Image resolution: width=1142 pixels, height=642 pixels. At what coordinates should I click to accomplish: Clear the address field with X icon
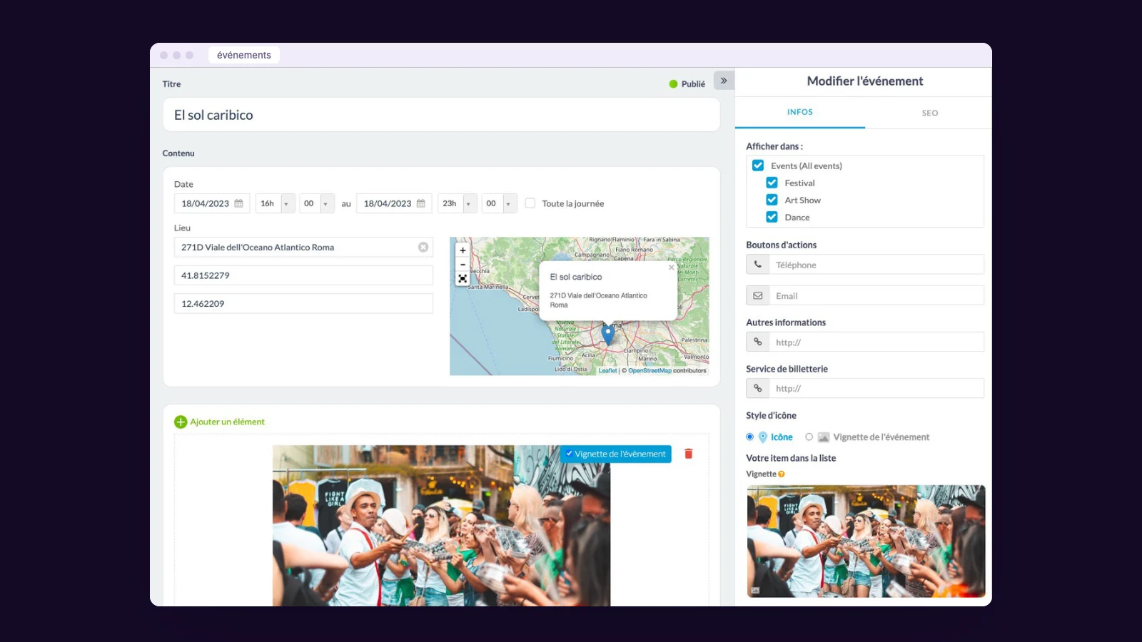click(423, 247)
